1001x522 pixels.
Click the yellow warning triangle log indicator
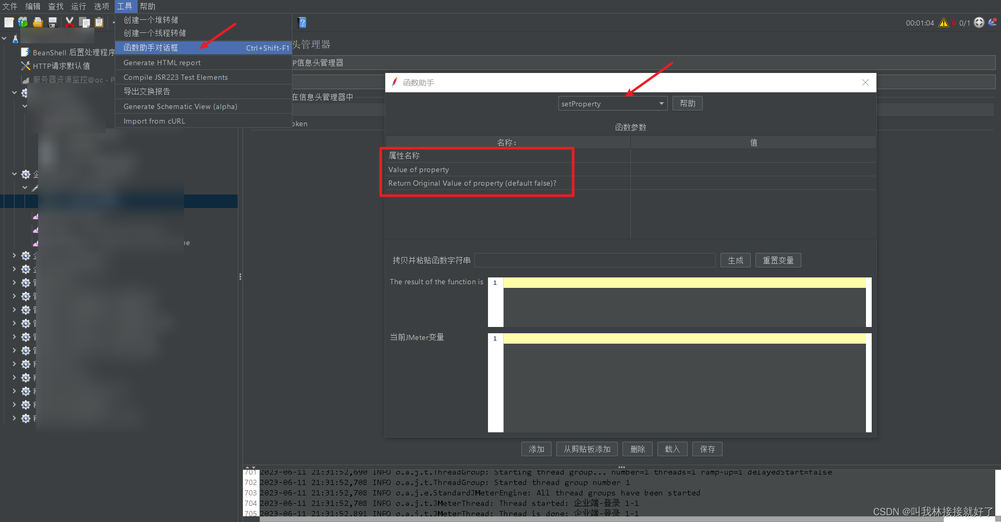944,22
